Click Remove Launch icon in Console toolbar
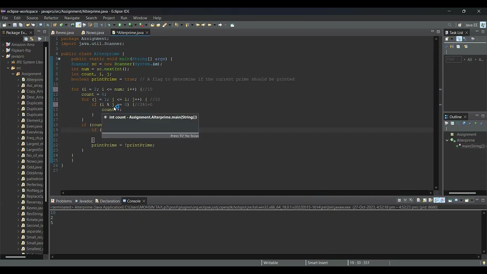487x274 pixels. coord(405,200)
